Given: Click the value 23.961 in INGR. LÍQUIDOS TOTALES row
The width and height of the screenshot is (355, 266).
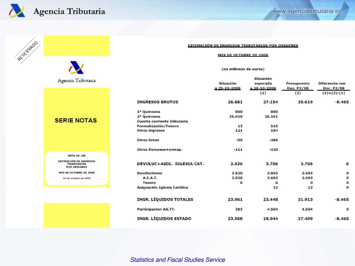Looking at the screenshot, I should pyautogui.click(x=235, y=199).
